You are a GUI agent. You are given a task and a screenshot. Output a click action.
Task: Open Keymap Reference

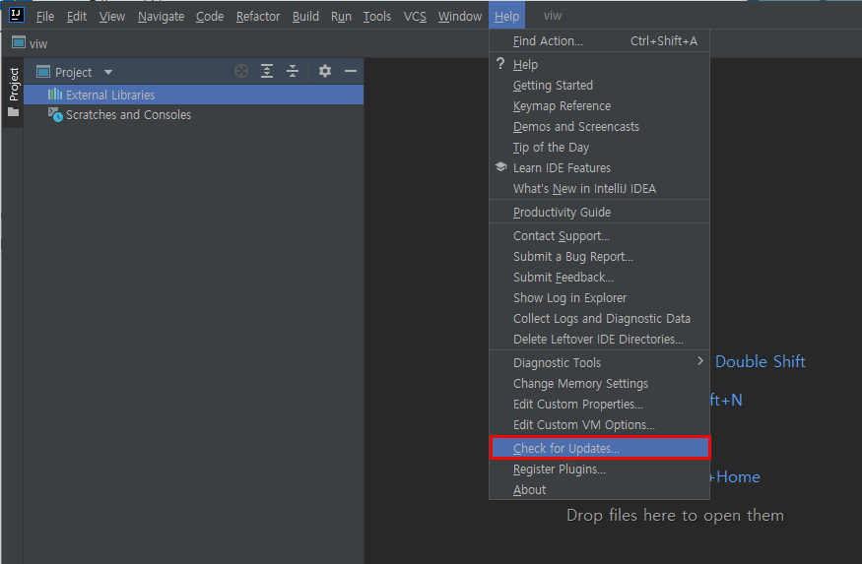tap(599, 106)
